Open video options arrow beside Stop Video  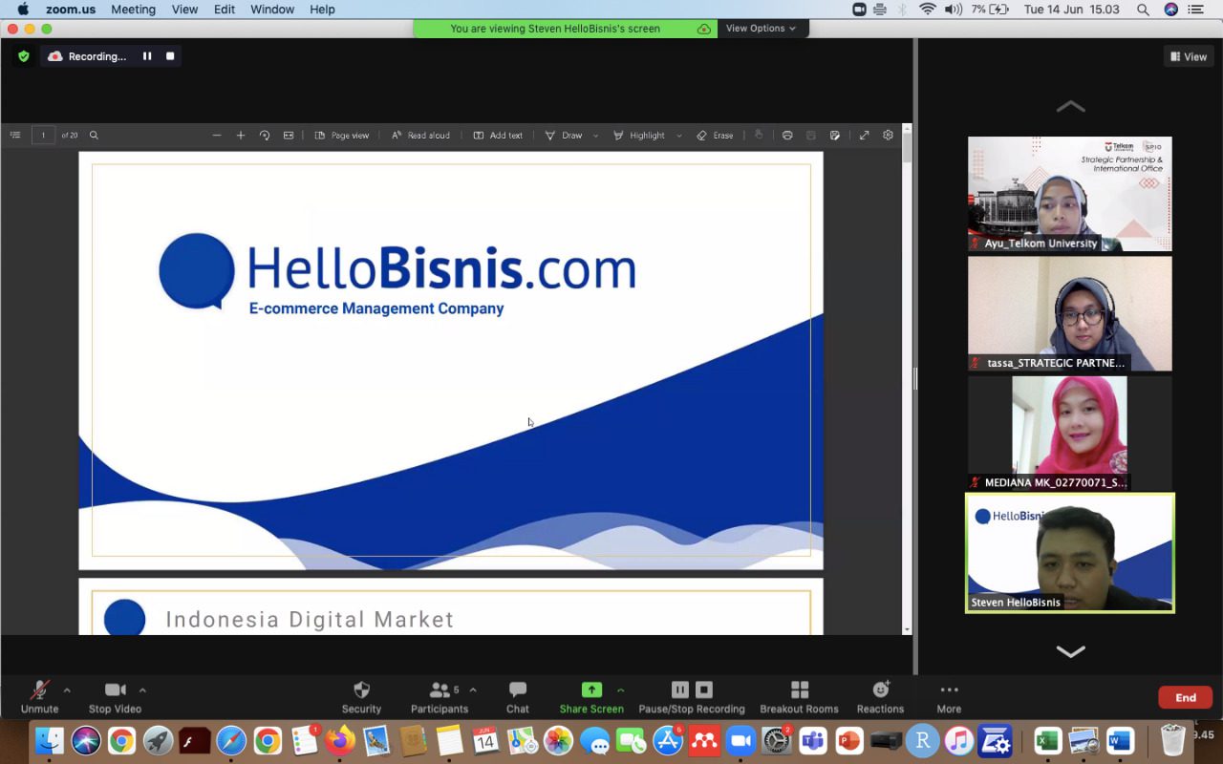[x=142, y=690]
